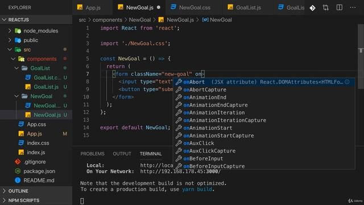
Task: Click the unsaved dot on NewGoal.js tab
Action: pyautogui.click(x=159, y=7)
